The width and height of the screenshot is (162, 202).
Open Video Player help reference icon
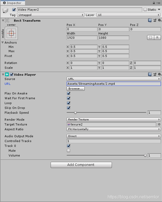click(150, 74)
